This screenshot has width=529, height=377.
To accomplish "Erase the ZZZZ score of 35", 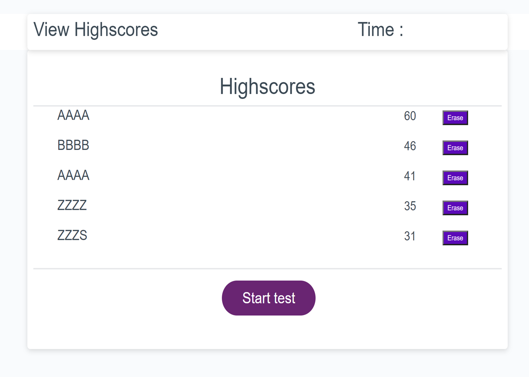I will [x=455, y=208].
